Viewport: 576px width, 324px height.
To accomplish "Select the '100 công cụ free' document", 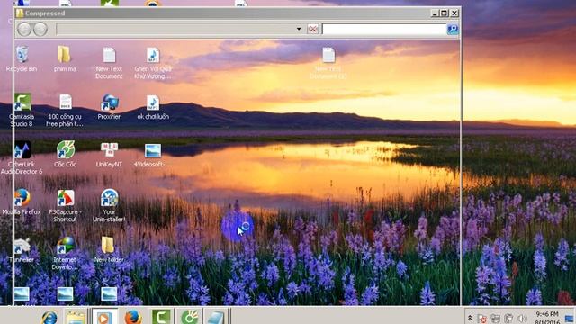I will pos(65,110).
